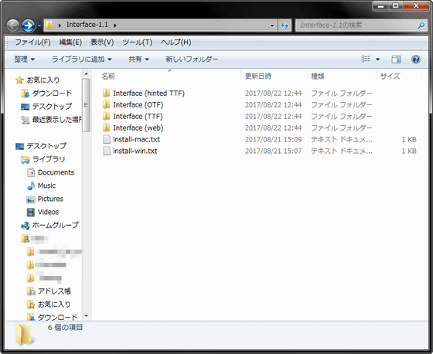Viewport: 433px width, 354px height.
Task: Click the navigation pane scrollbar down arrow
Action: point(87,315)
